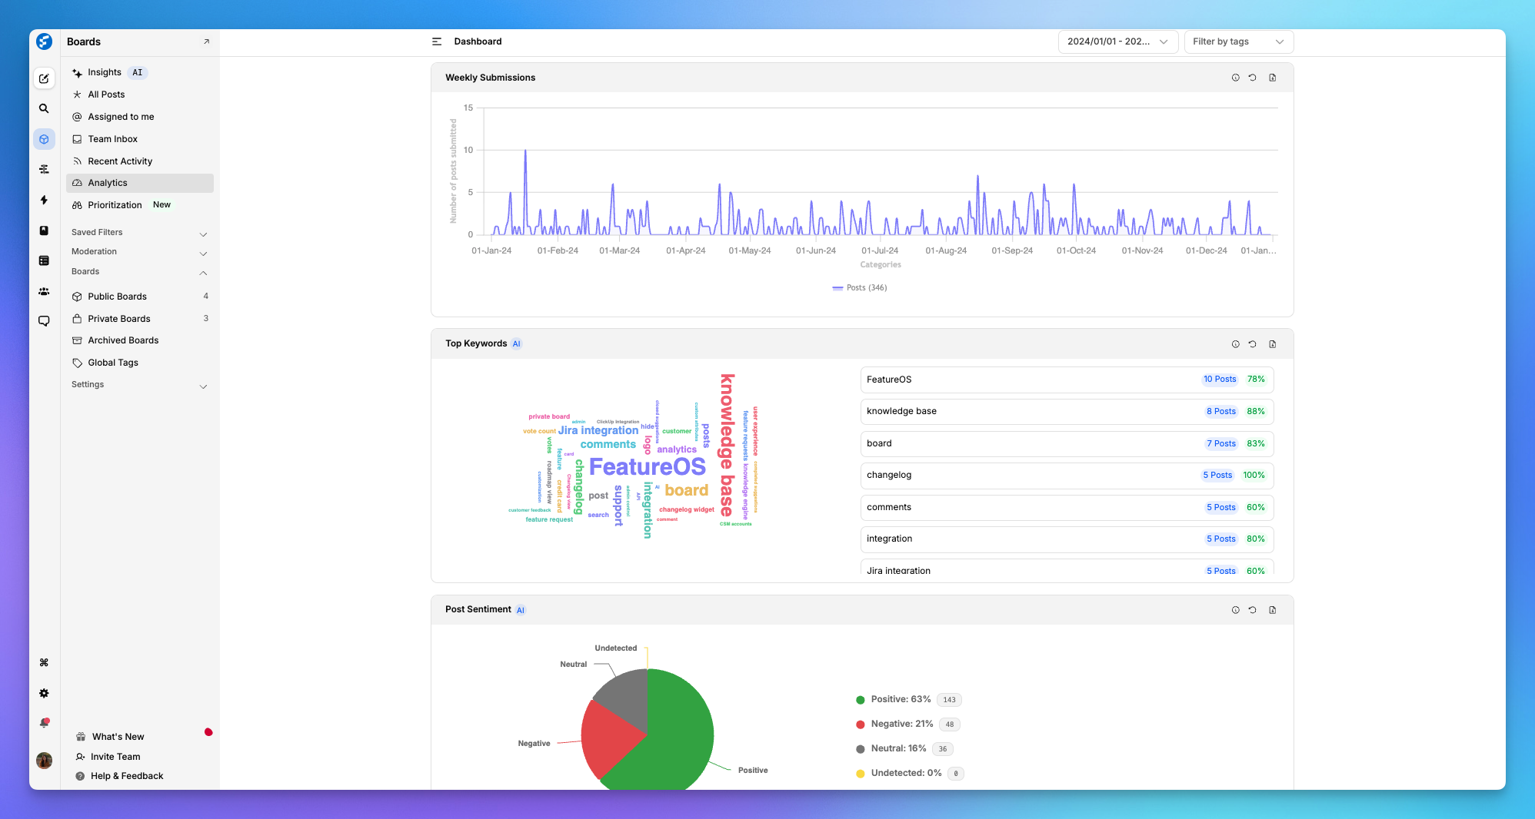Image resolution: width=1535 pixels, height=819 pixels.
Task: Toggle the sidebar with hamburger icon
Action: coord(437,41)
